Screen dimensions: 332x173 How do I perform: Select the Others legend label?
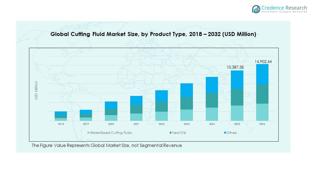[232, 133]
